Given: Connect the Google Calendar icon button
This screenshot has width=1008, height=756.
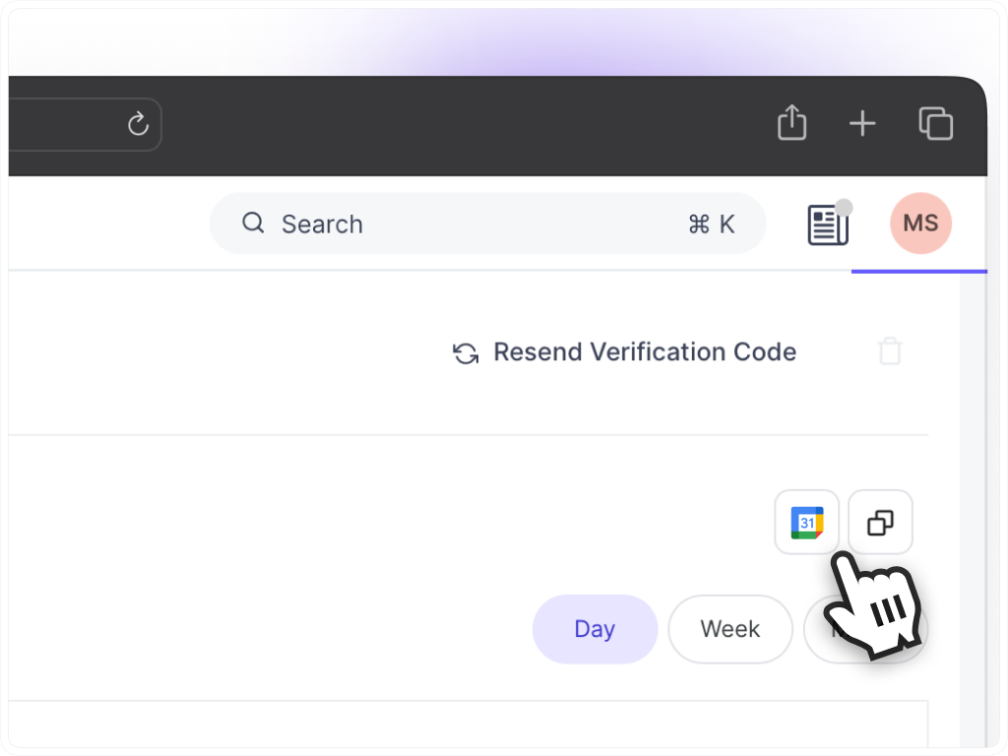Looking at the screenshot, I should [x=807, y=522].
